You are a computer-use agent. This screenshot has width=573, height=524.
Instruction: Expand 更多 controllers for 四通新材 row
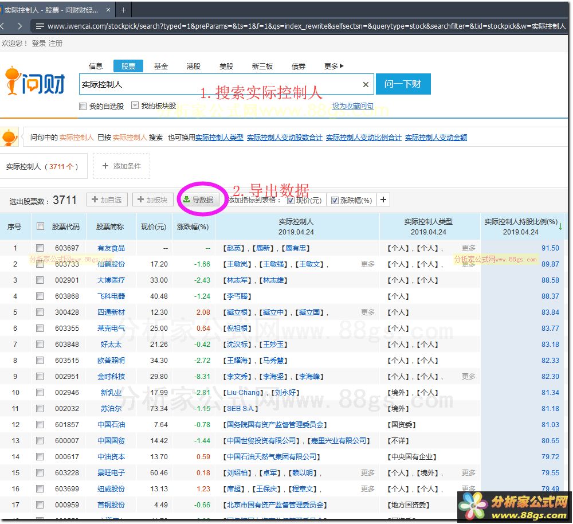(x=368, y=312)
